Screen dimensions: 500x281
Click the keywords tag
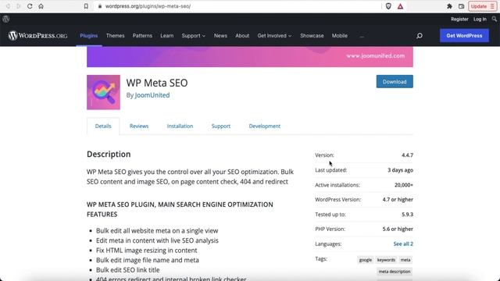[386, 260]
